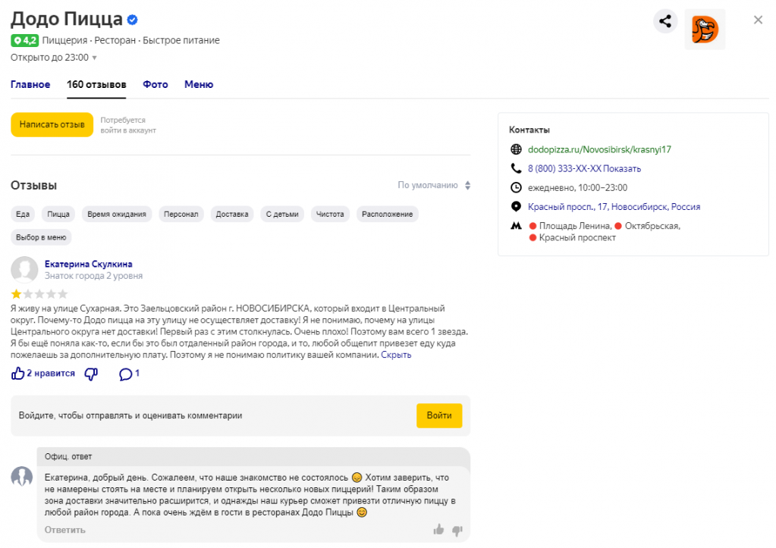Screen dimensions: 776x548
Task: Click the globe icon in Контакты
Action: [x=516, y=149]
